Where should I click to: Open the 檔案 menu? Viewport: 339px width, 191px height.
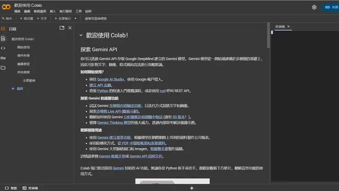click(17, 11)
